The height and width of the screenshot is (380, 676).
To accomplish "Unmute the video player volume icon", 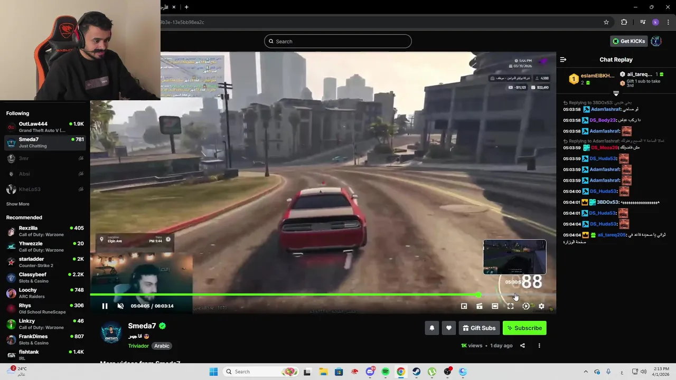I will pos(120,306).
